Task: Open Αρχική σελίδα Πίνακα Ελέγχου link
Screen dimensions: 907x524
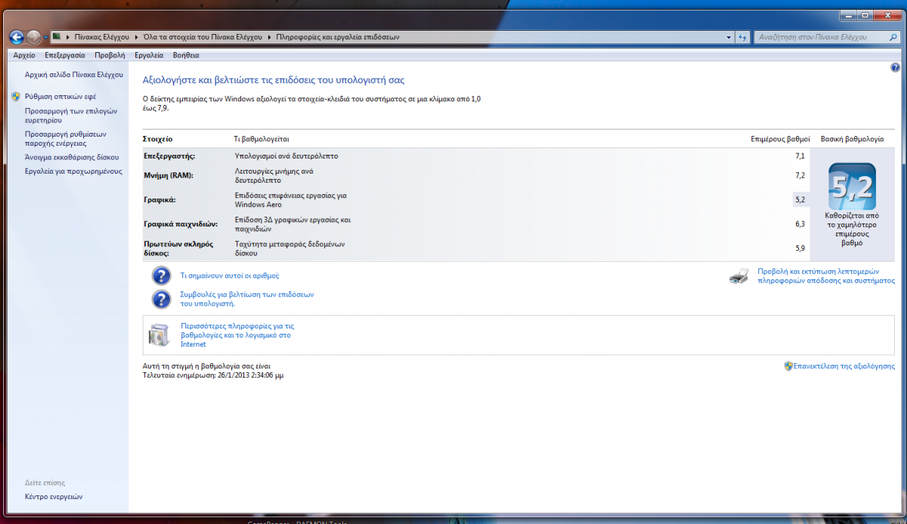Action: point(73,75)
